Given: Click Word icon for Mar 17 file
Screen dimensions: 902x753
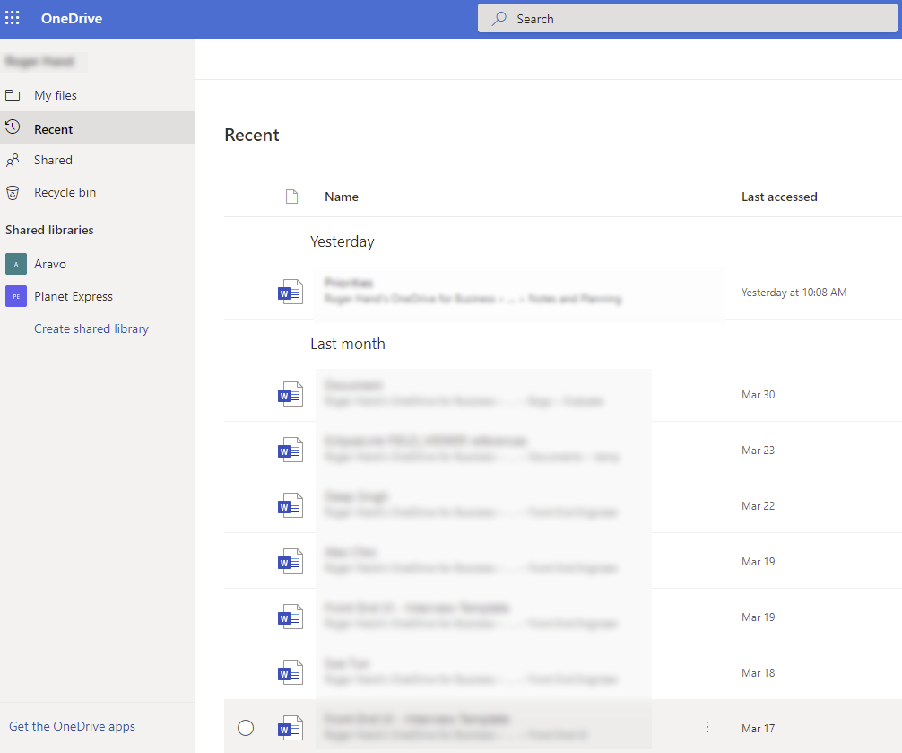Looking at the screenshot, I should coord(291,728).
